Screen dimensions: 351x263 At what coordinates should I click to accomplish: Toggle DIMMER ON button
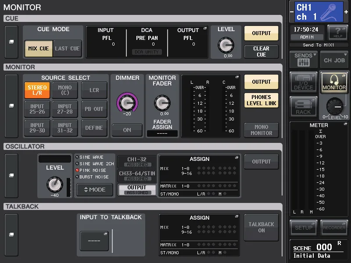tap(127, 130)
